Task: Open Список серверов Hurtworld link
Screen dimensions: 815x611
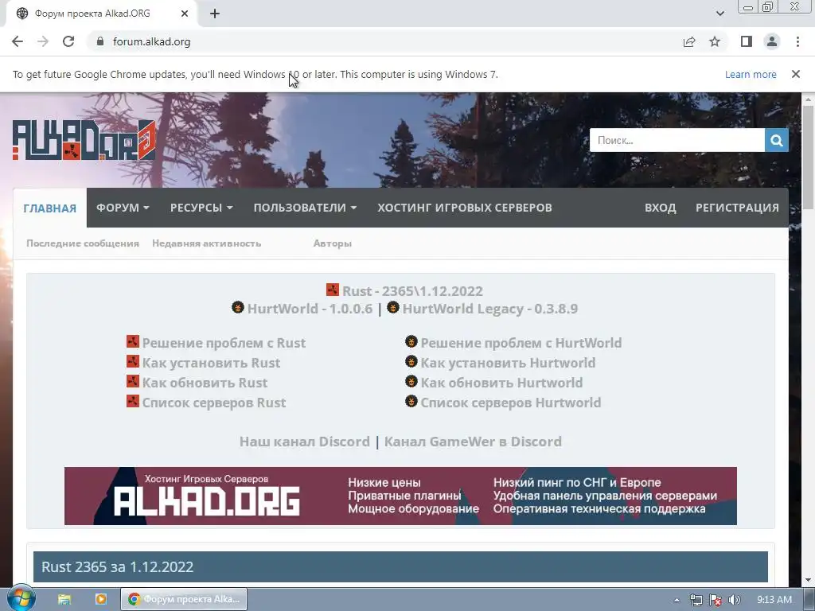Action: 510,403
